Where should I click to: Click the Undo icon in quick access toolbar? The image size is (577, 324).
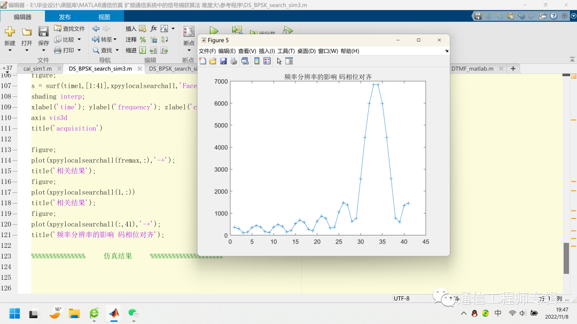(521, 16)
